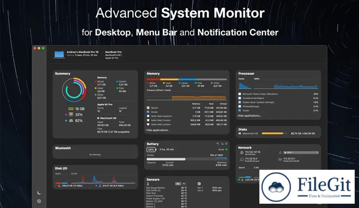This screenshot has height=208, width=359.
Task: Close the Battery panel with the X icon
Action: click(226, 144)
